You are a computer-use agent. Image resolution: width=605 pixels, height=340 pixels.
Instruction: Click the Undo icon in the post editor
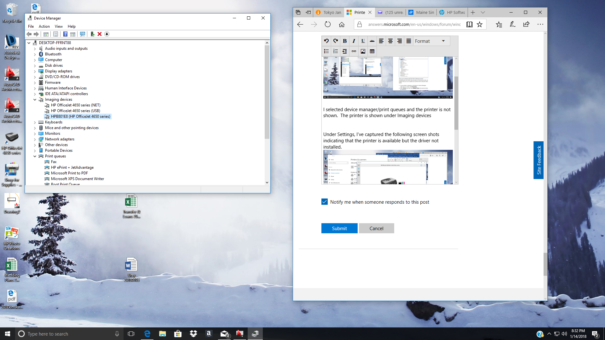[x=326, y=41]
